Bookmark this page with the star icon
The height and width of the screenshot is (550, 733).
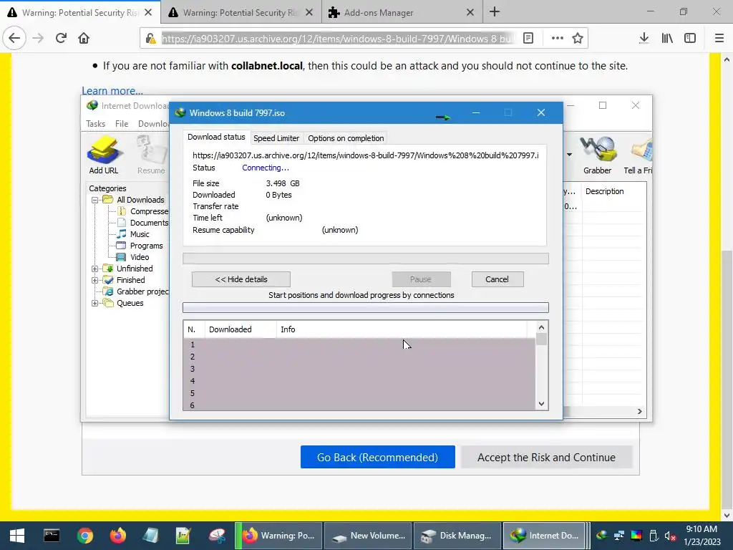[x=578, y=38]
